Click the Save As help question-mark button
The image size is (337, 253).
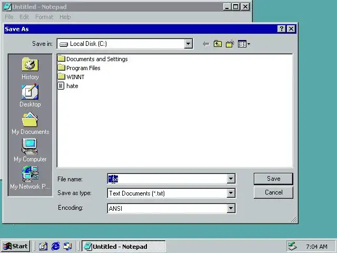[281, 28]
